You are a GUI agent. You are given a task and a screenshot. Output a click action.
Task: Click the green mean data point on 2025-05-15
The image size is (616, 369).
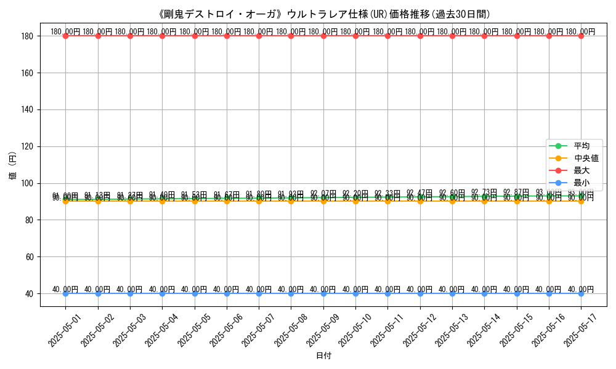(517, 196)
